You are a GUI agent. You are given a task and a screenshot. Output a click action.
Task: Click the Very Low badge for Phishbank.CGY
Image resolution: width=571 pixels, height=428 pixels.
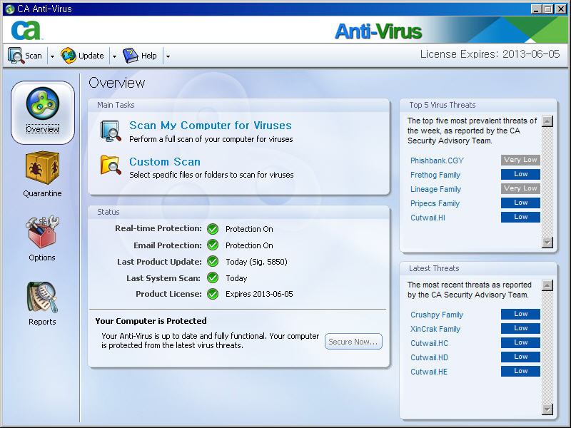520,160
